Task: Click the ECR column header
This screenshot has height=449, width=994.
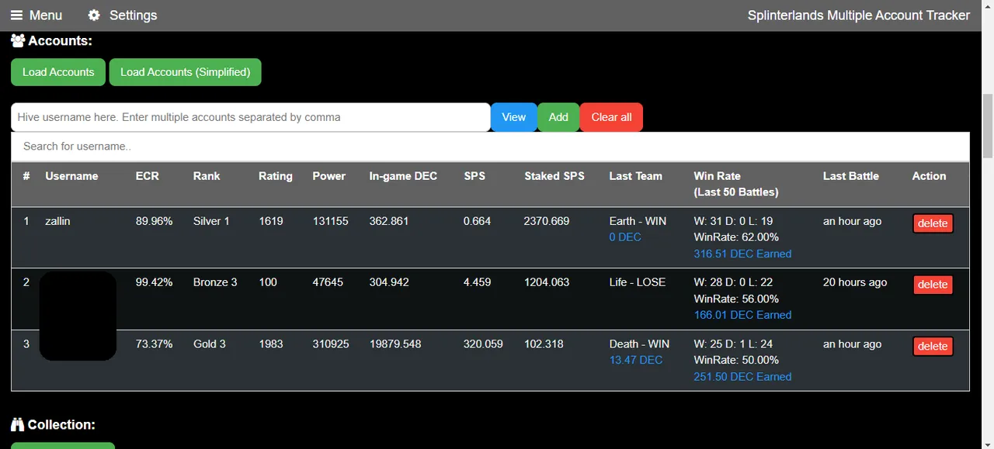Action: (147, 176)
